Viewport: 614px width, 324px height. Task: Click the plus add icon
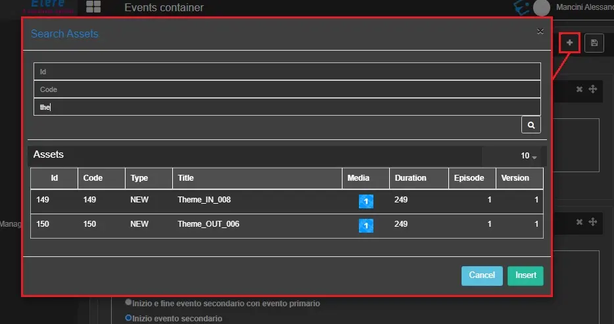(570, 43)
